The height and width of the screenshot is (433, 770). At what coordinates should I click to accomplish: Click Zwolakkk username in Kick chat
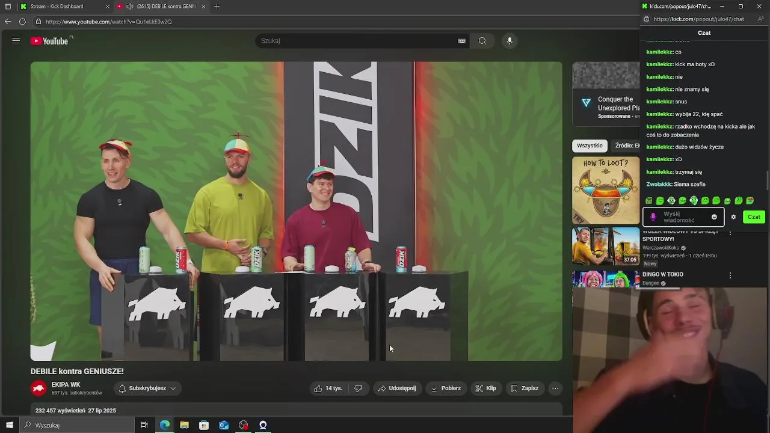659,184
